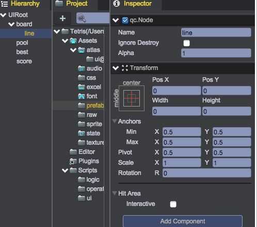Select the font folder icon
This screenshot has height=227, width=257.
[x=82, y=96]
